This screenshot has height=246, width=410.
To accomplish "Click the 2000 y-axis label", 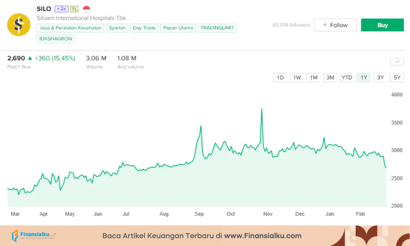I will 397,206.
